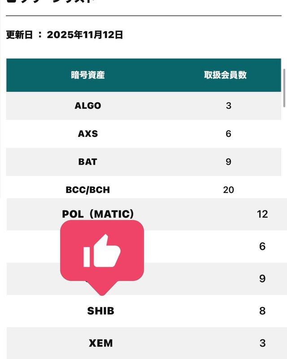Select the BCC/BCH asset entry
Viewport: 287px width, 359px height.
click(x=88, y=190)
